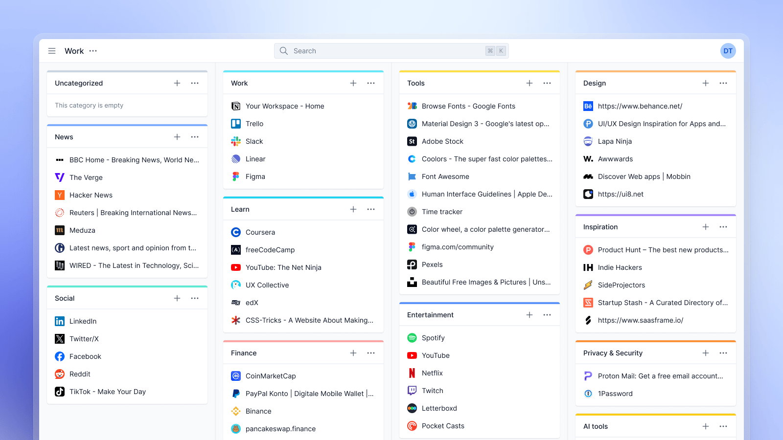Click the Netflix favicon icon

tap(412, 373)
